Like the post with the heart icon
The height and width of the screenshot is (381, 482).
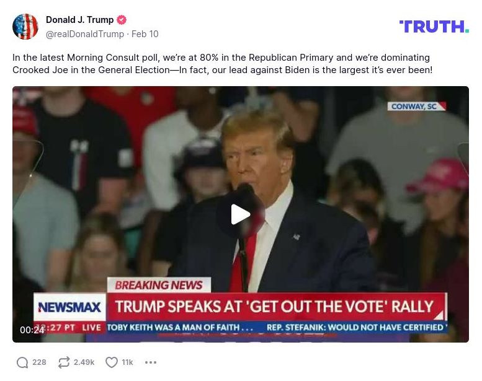pos(111,362)
